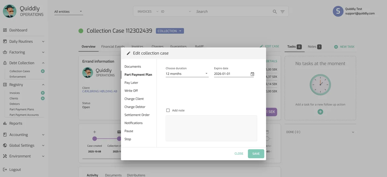
Task: Add new collection case plus icon
Action: (x=43, y=71)
